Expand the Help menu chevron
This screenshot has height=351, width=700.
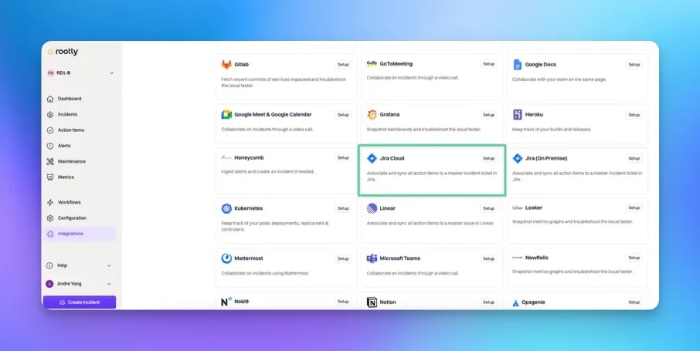109,265
